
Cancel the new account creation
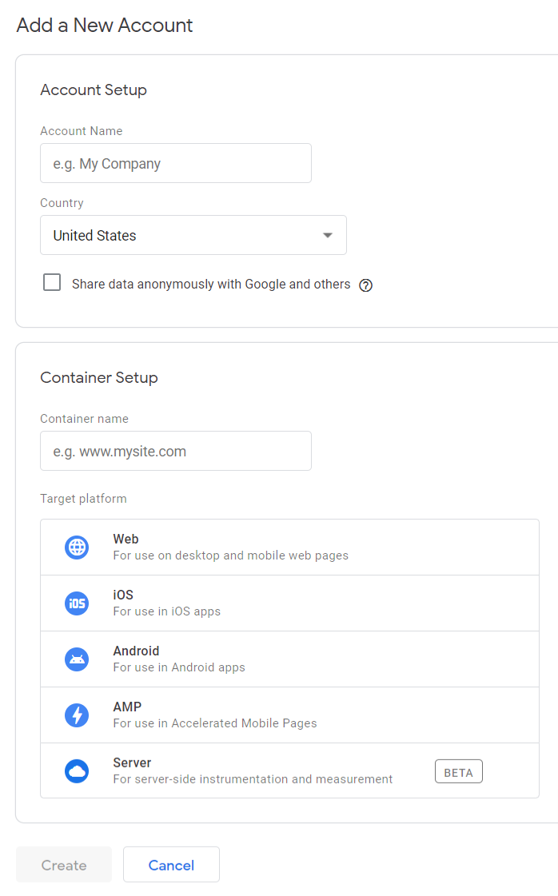pos(172,865)
